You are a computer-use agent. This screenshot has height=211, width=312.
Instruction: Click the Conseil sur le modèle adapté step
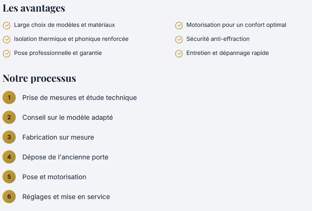pyautogui.click(x=67, y=118)
